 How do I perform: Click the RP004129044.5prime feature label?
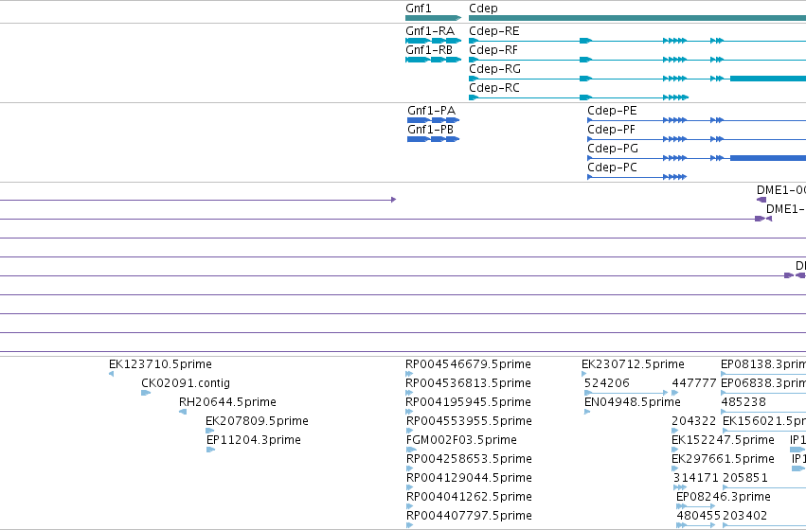tap(469, 478)
